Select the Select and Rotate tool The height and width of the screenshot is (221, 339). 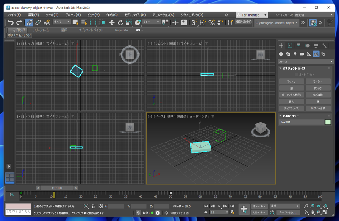coord(120,22)
